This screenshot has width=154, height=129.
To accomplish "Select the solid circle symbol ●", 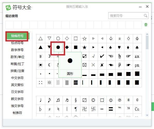I will [x=58, y=47].
